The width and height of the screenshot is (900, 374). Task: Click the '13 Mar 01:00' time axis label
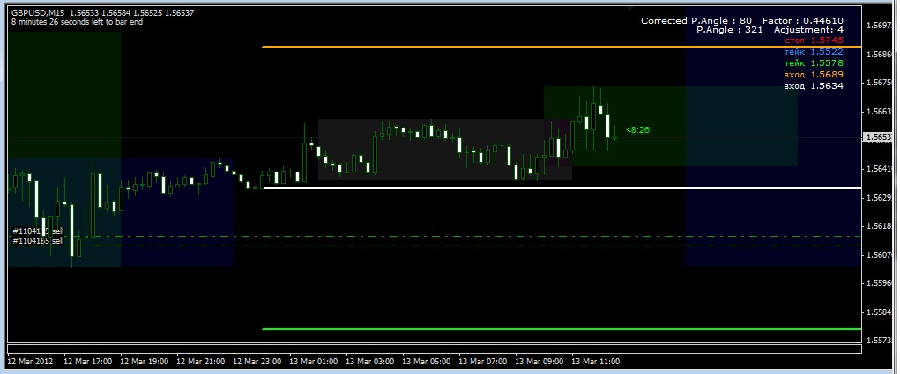coord(314,362)
